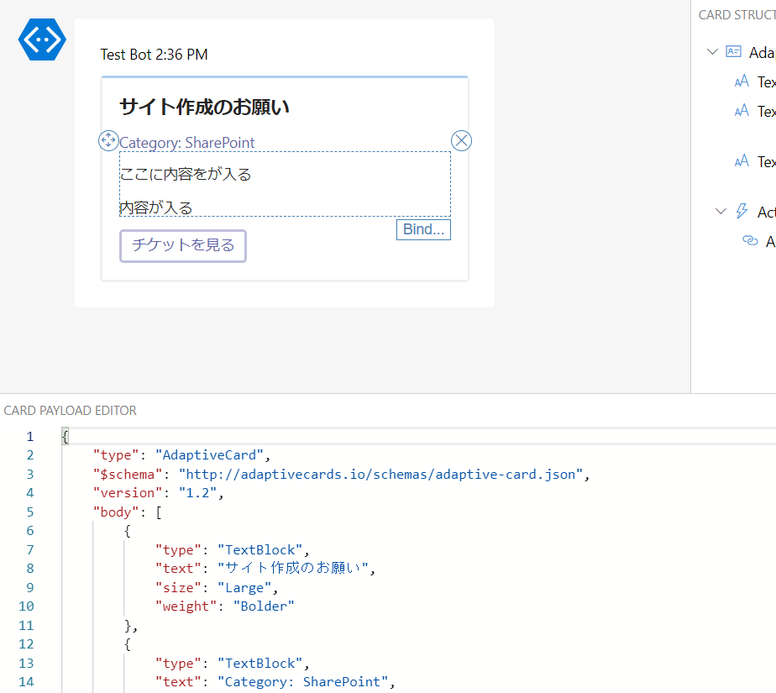
Task: Click the move handle beside Category text
Action: 108,140
